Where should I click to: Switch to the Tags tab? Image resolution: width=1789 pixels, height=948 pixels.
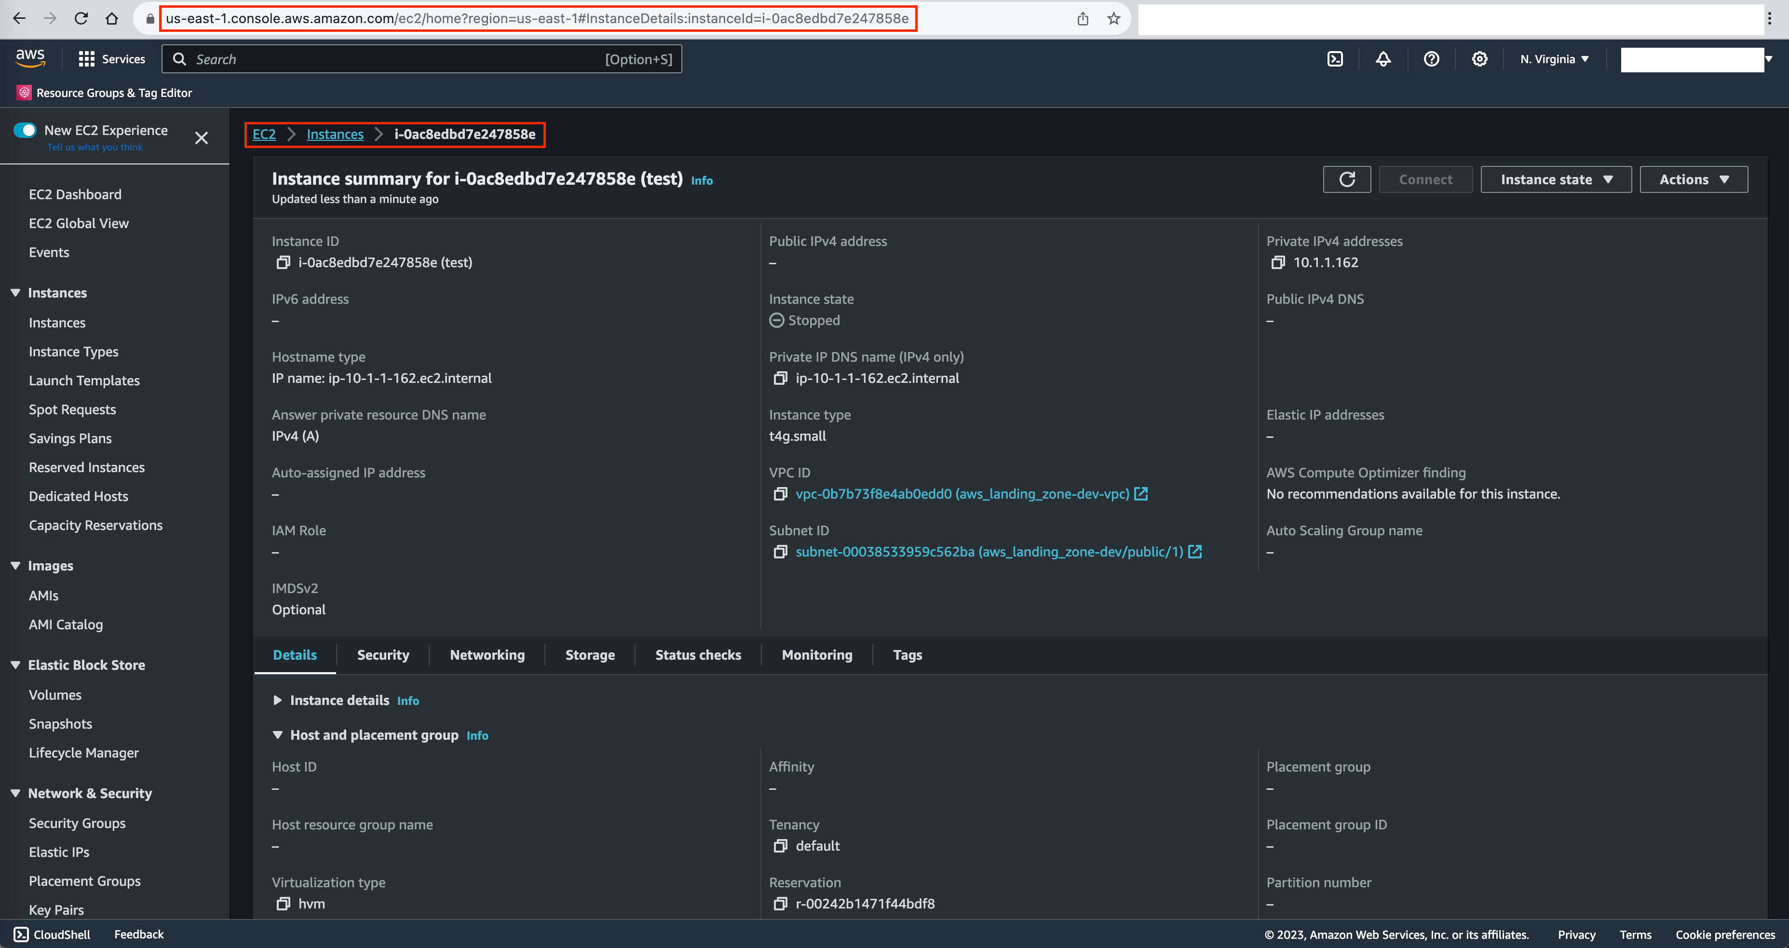click(x=907, y=655)
